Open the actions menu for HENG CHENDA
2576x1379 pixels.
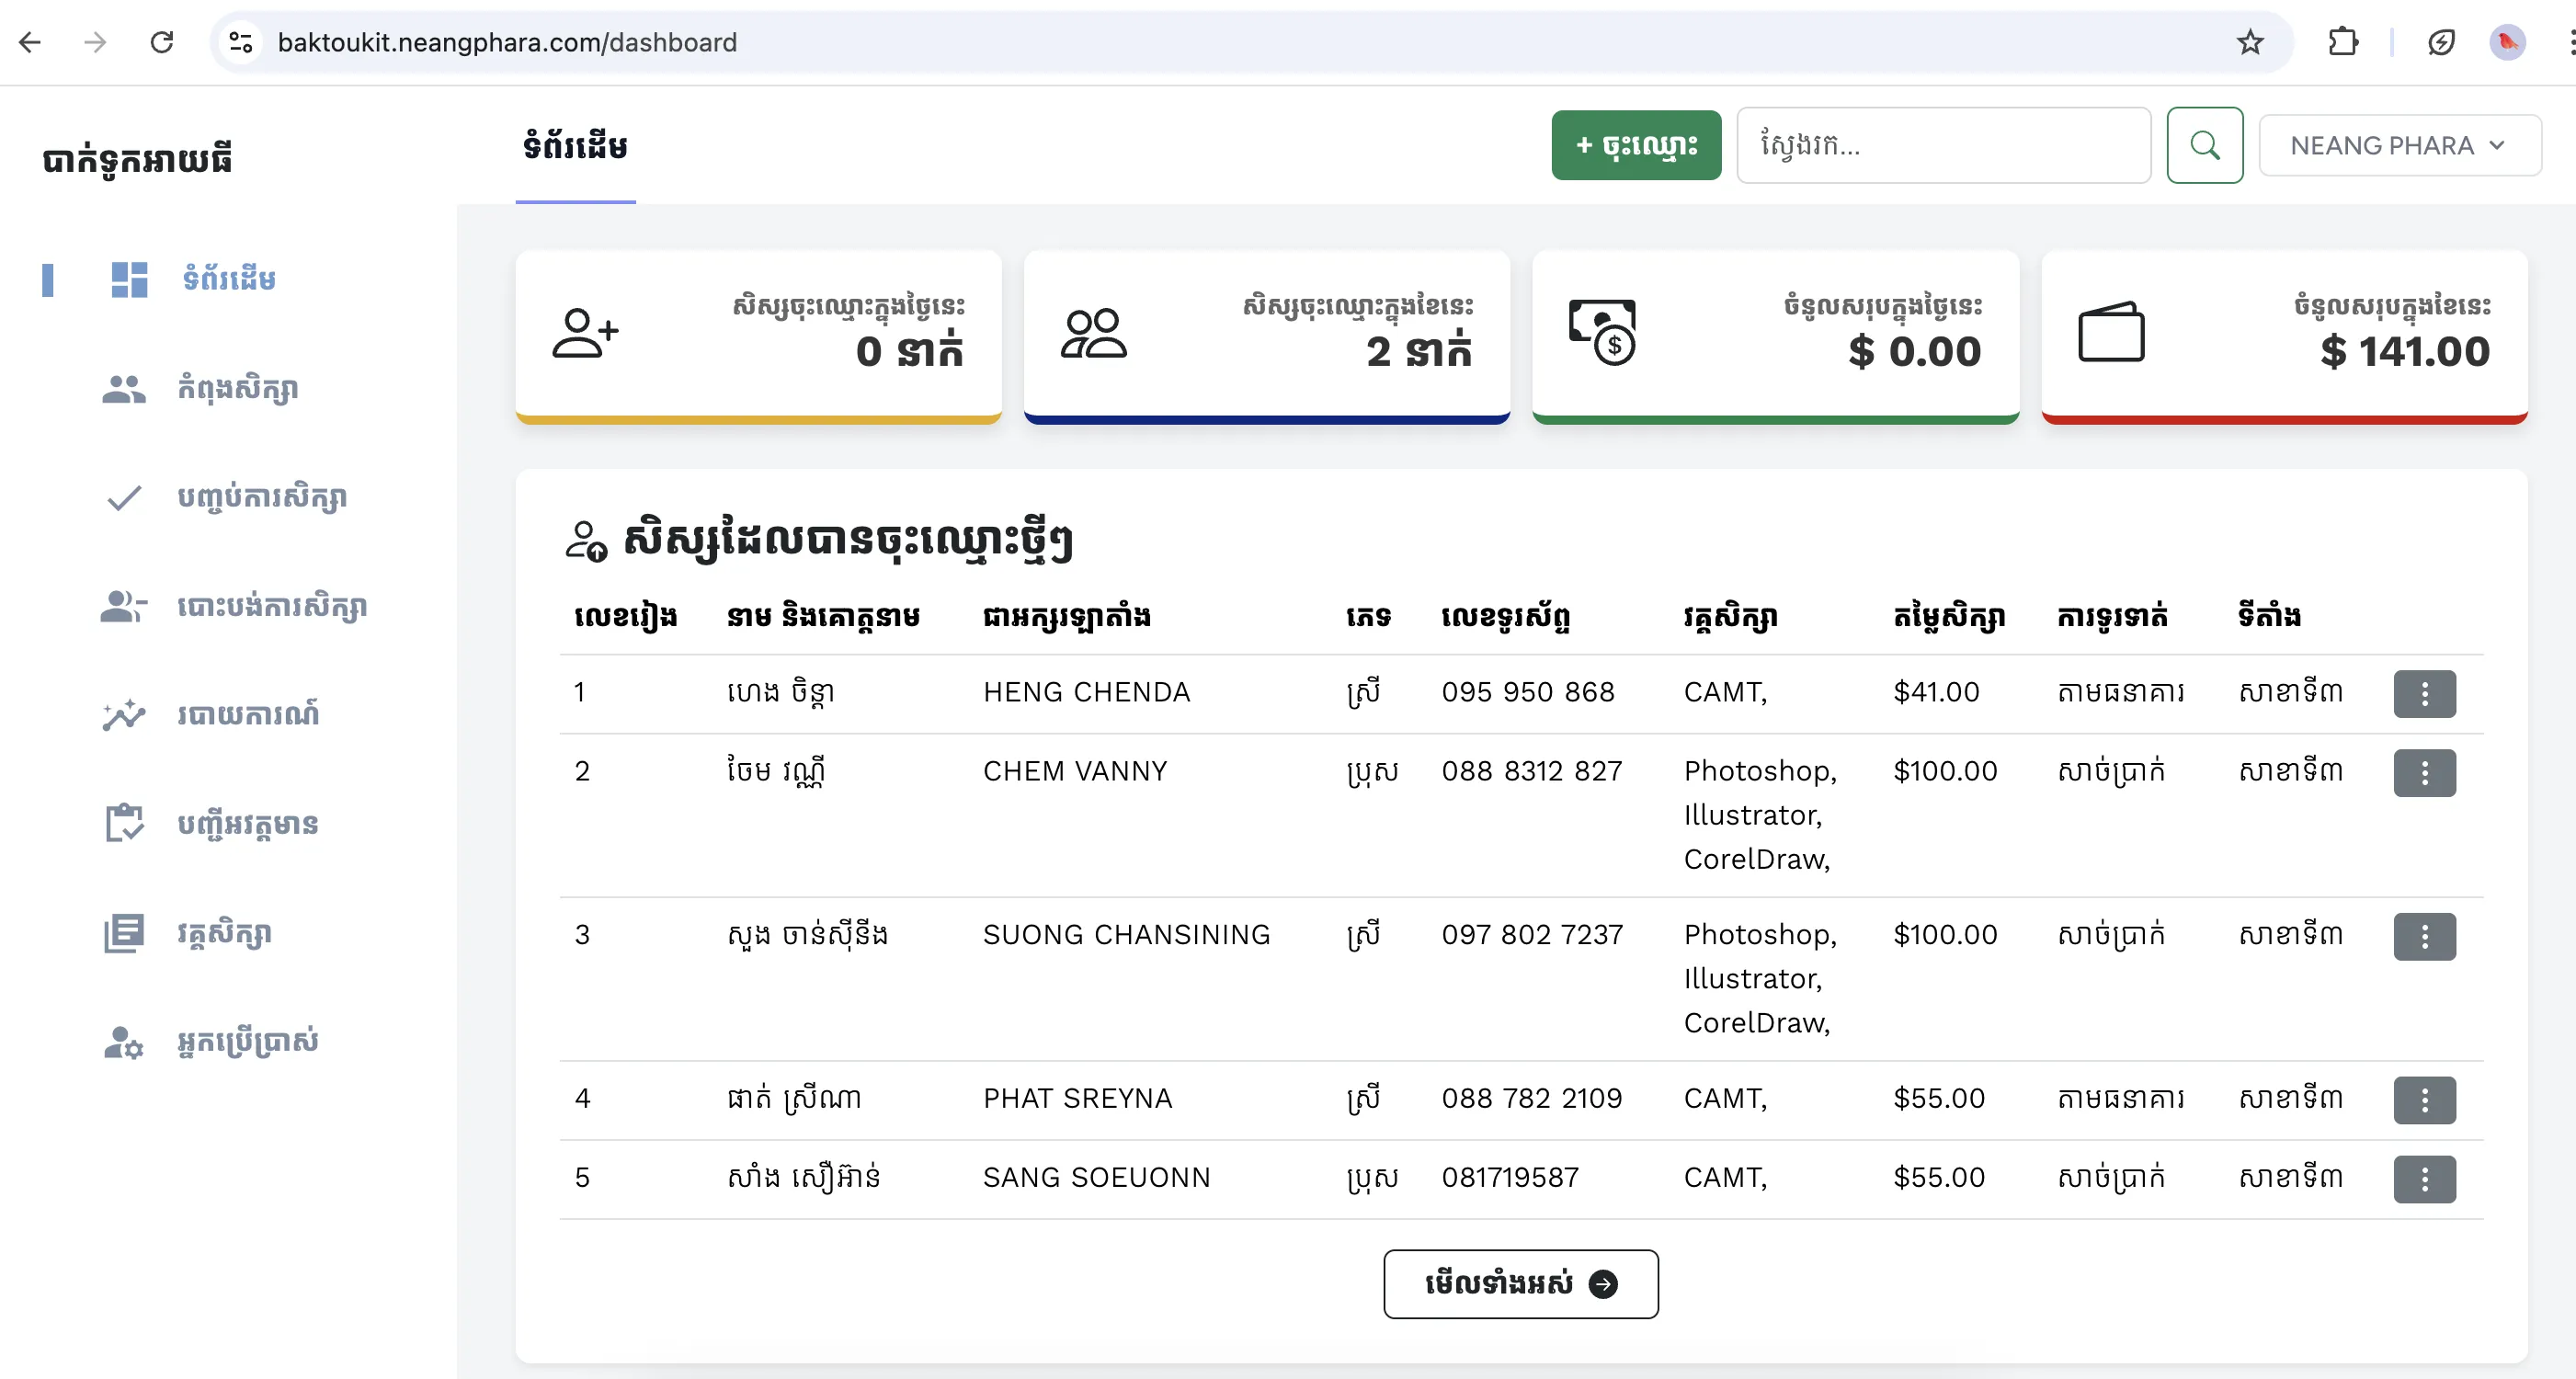[2424, 693]
